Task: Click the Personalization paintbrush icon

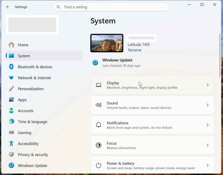Action: (11, 88)
